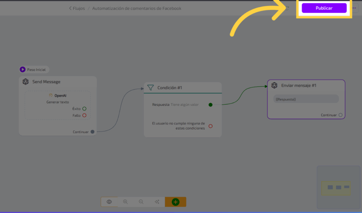Click the Respuesta condition green connector dot

210,104
